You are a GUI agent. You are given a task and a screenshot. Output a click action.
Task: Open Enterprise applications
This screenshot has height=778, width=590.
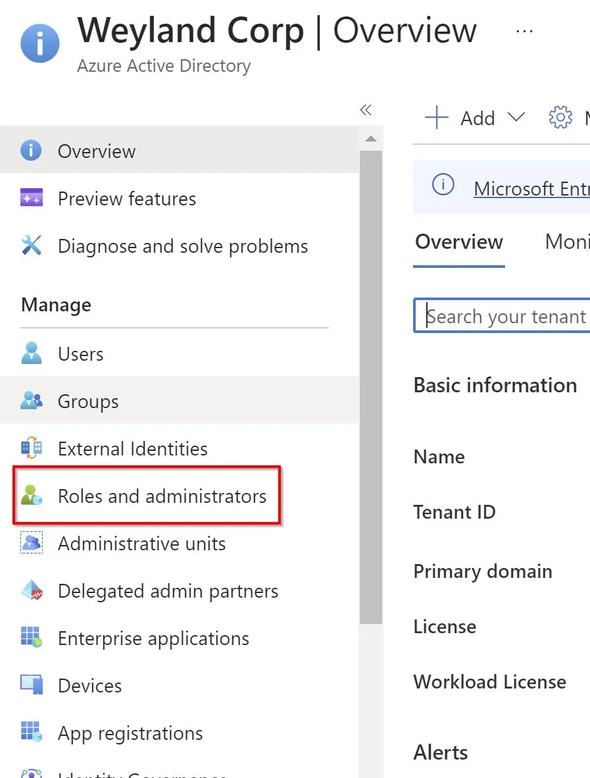179,638
